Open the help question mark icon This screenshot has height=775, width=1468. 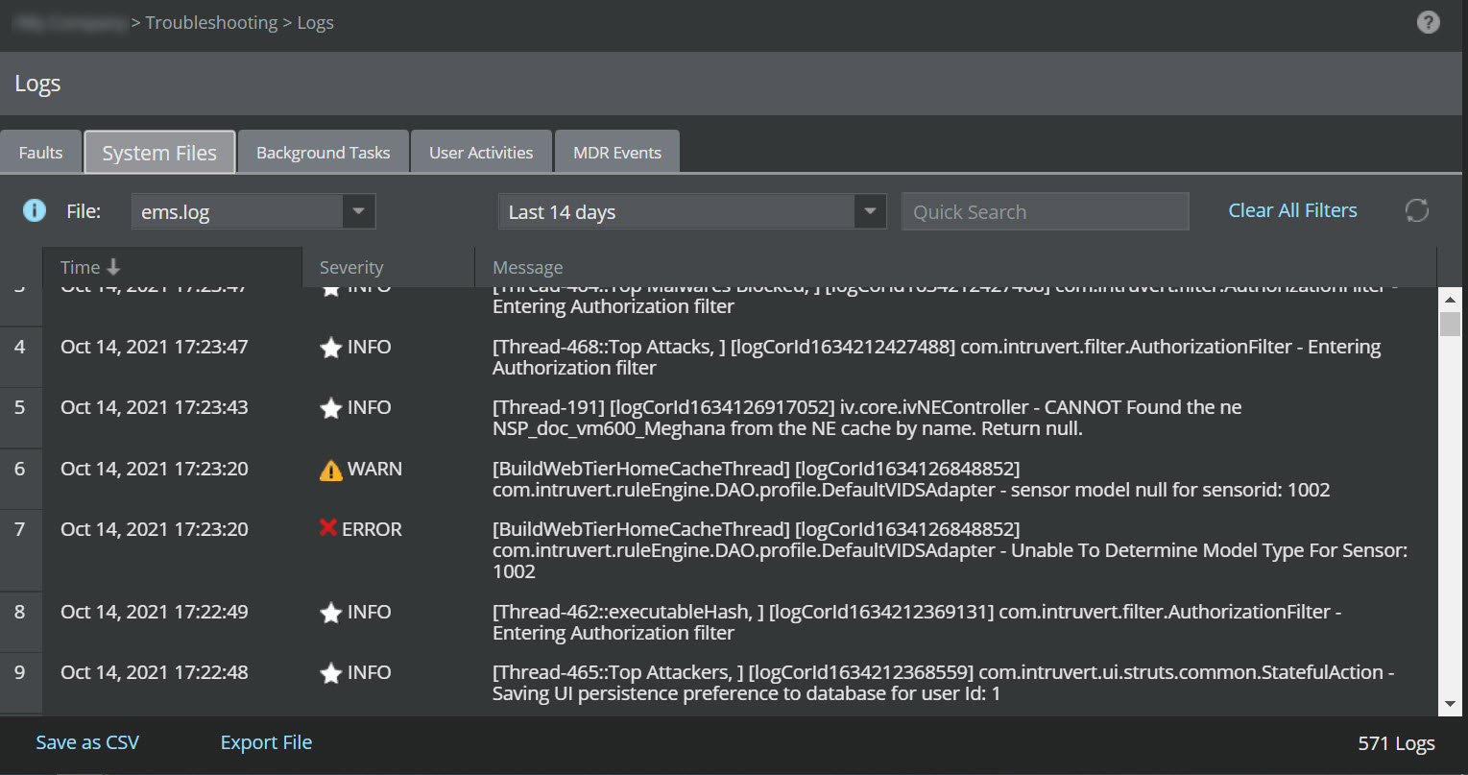[x=1429, y=22]
